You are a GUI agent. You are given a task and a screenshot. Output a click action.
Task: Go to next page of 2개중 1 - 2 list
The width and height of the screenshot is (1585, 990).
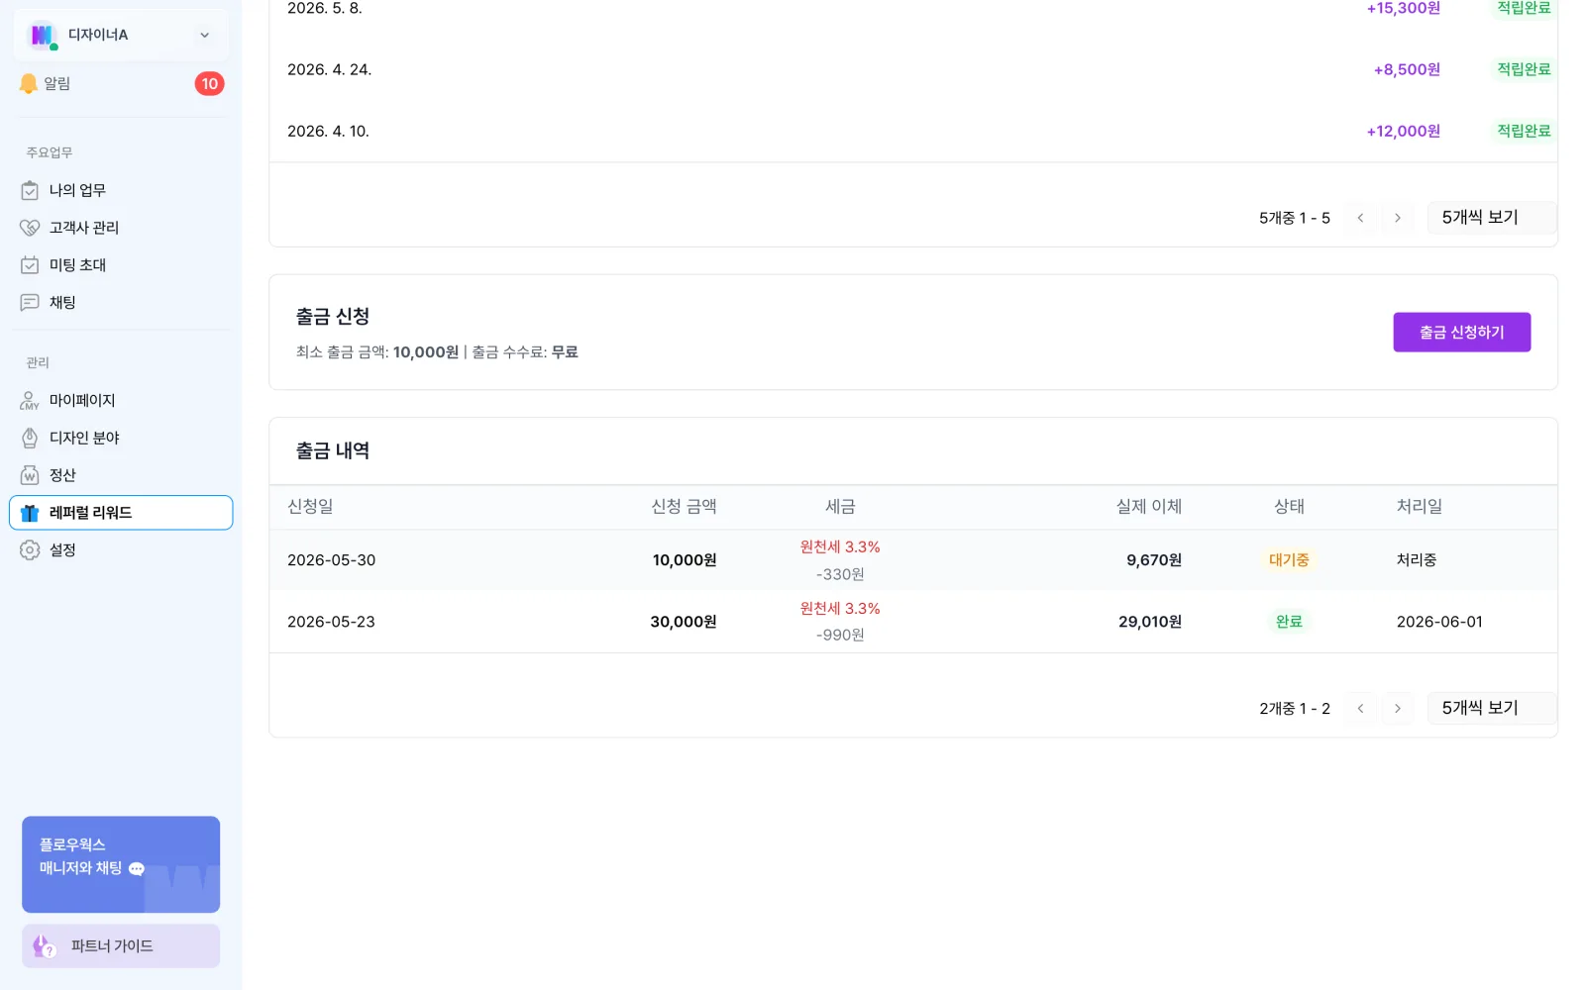coord(1398,708)
